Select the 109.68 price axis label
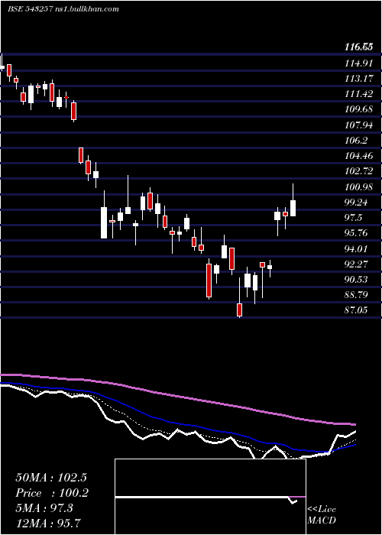382x535 pixels. click(x=358, y=109)
